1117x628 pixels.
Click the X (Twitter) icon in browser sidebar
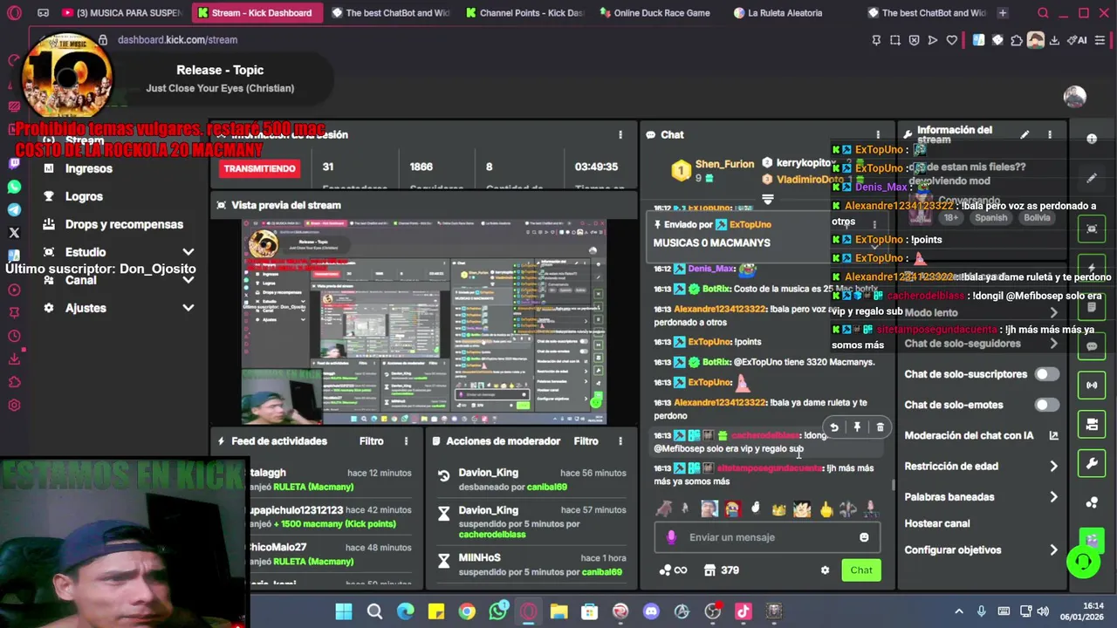(x=14, y=233)
